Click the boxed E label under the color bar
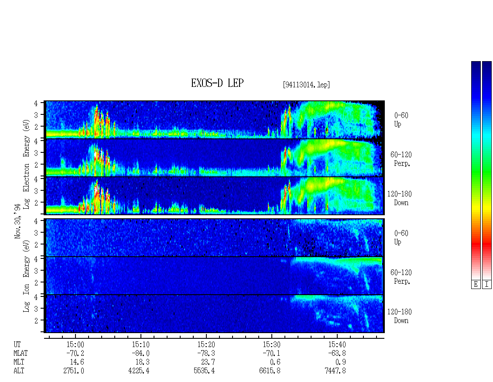 [x=476, y=285]
